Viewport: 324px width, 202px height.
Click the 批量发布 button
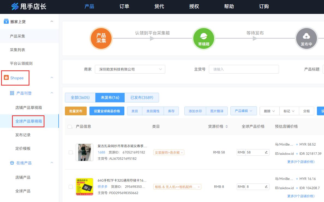pos(76,111)
